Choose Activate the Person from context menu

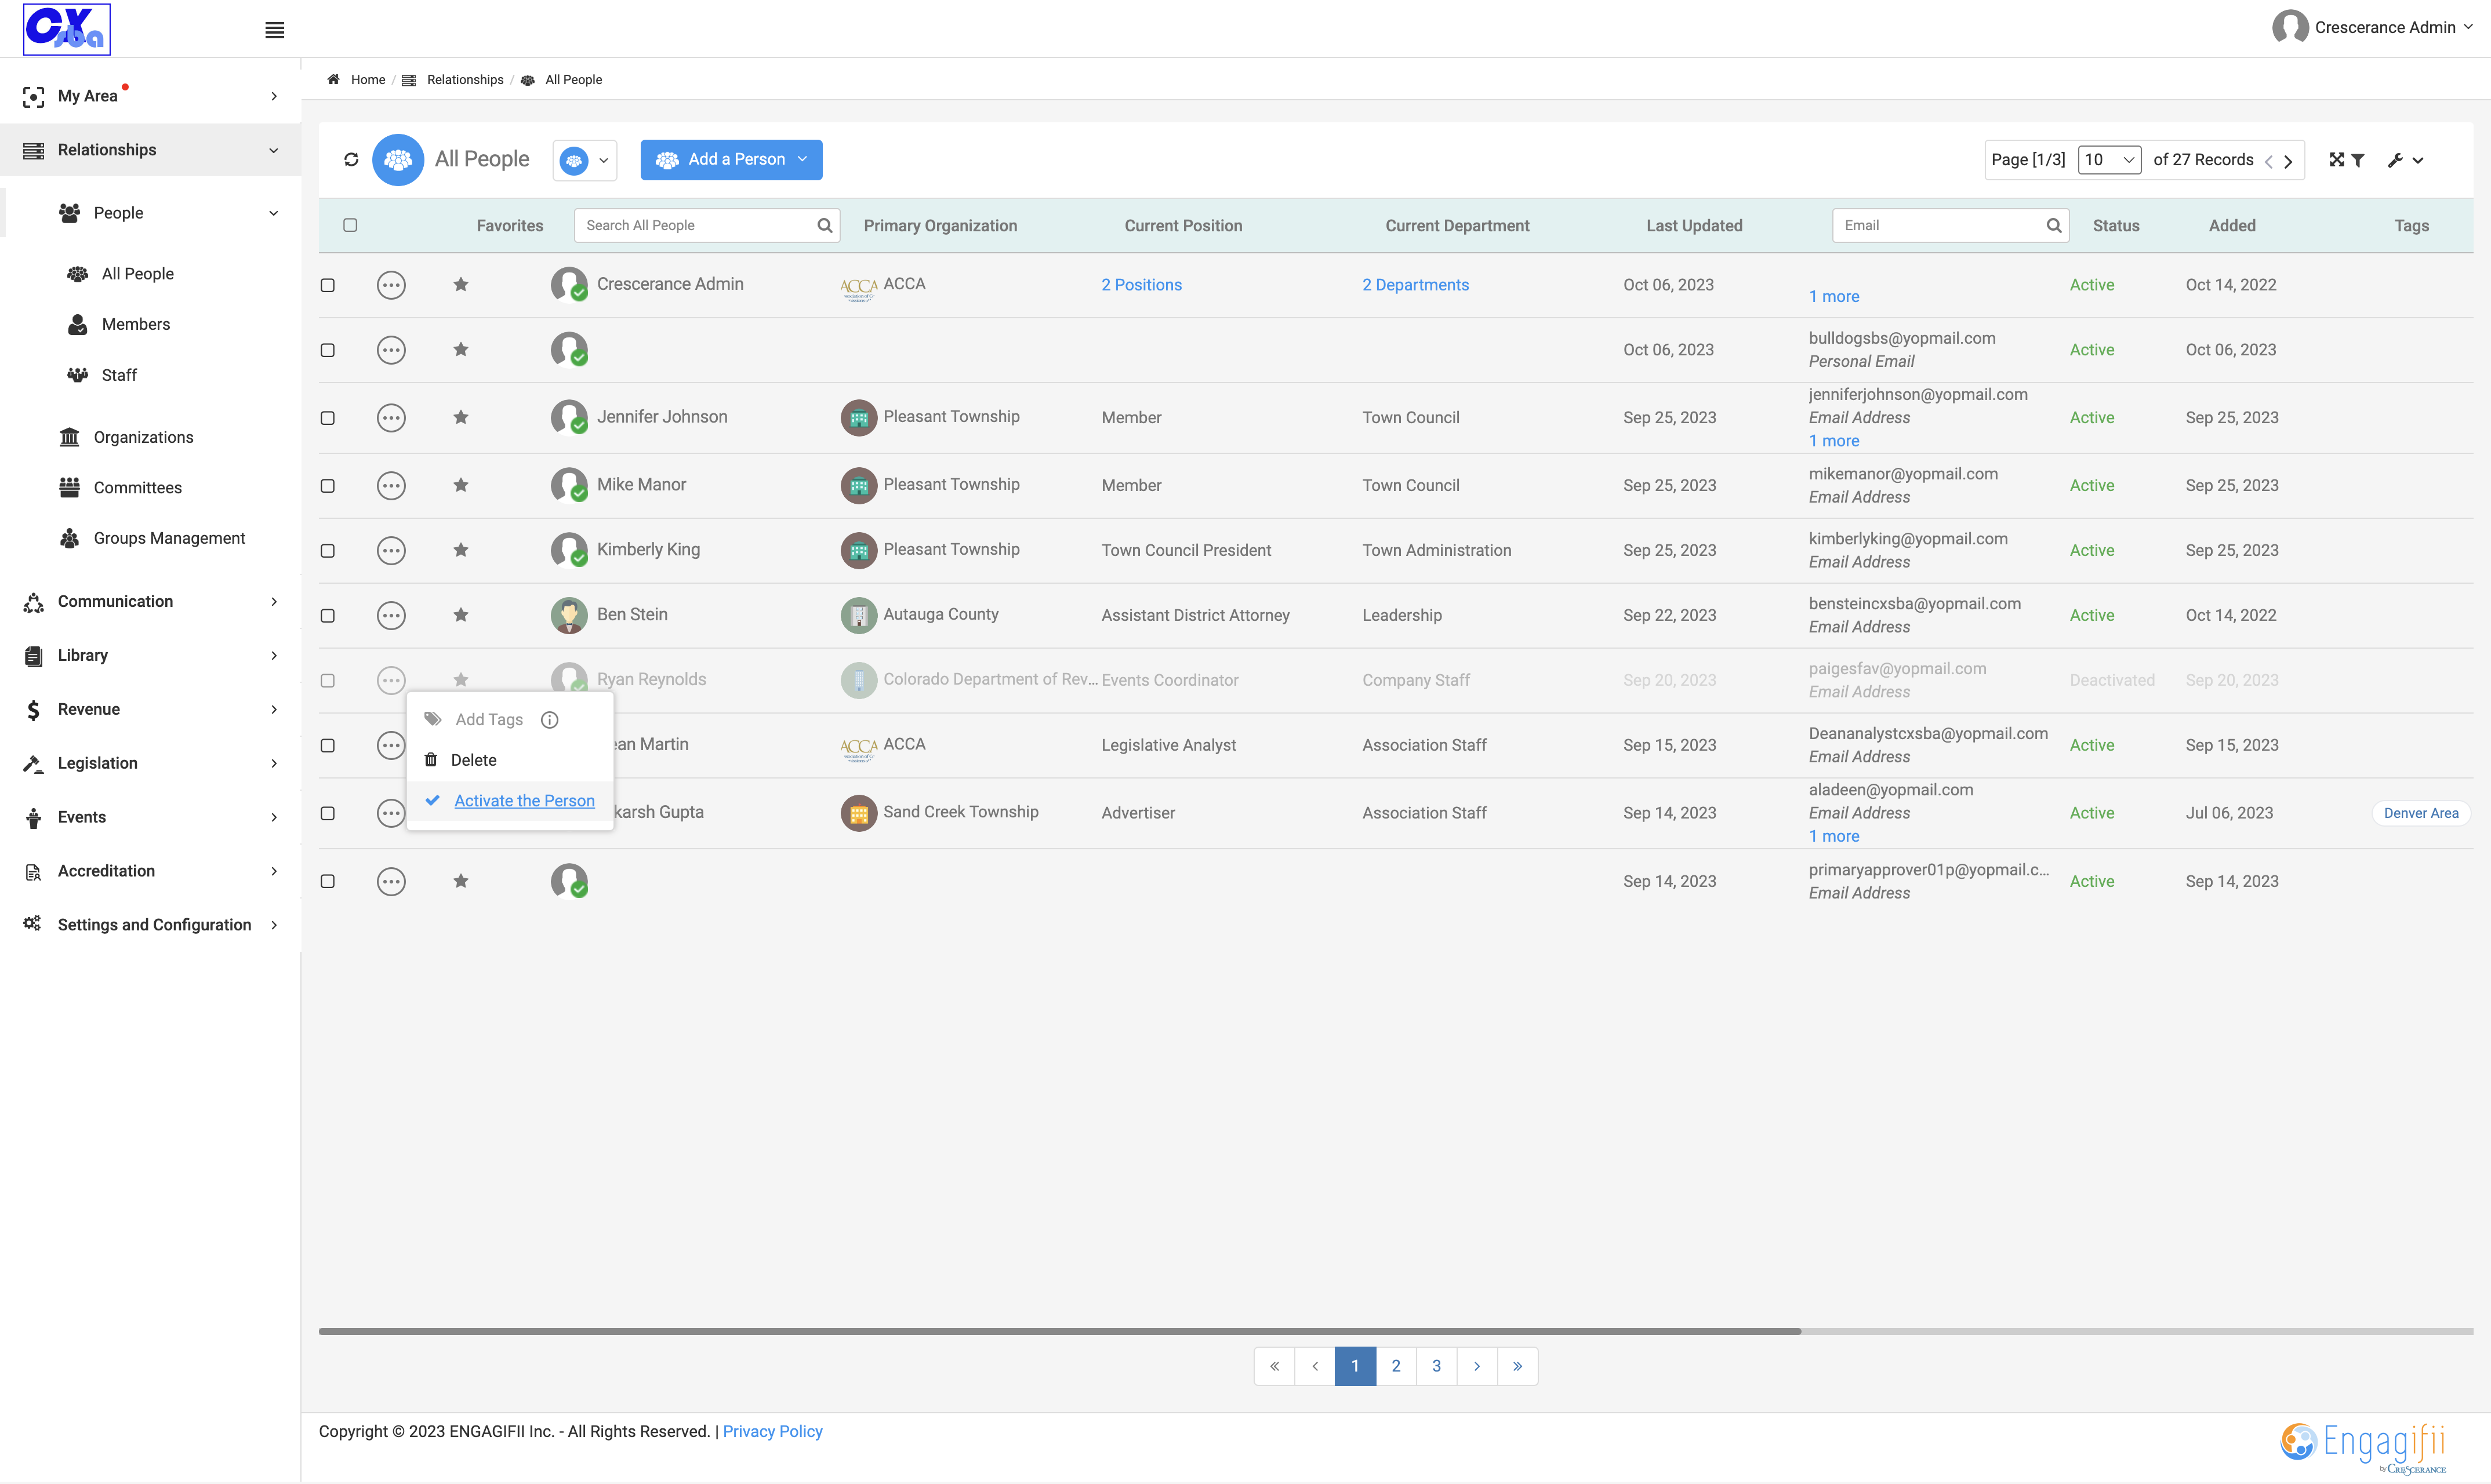click(x=524, y=801)
